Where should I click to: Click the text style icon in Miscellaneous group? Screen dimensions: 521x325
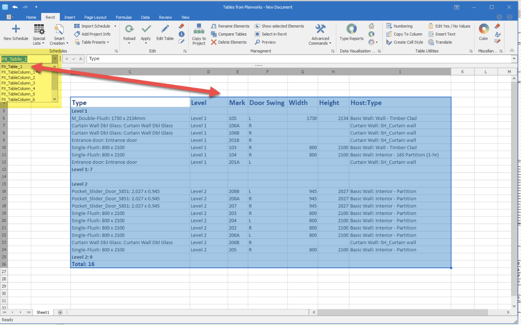pyautogui.click(x=498, y=34)
